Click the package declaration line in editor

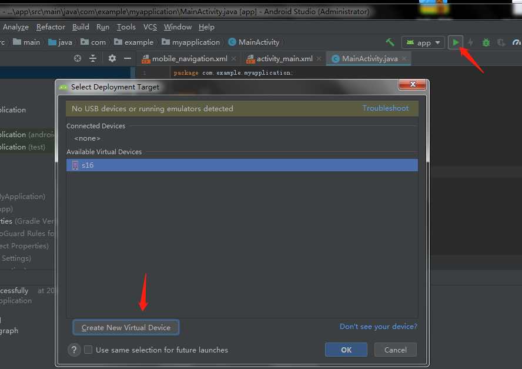click(x=233, y=72)
